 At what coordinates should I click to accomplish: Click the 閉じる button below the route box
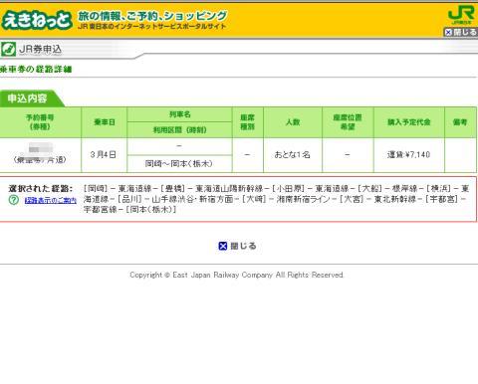[237, 246]
